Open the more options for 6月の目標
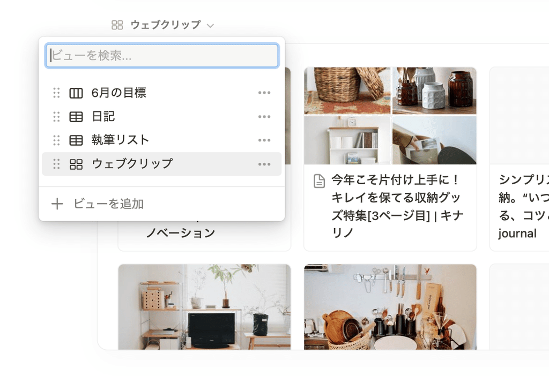This screenshot has height=376, width=549. coord(264,93)
